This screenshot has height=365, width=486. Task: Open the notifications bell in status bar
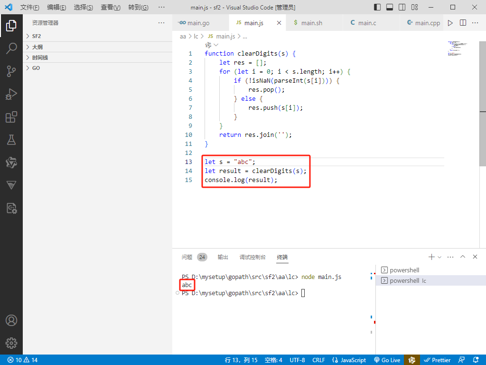tap(476, 360)
